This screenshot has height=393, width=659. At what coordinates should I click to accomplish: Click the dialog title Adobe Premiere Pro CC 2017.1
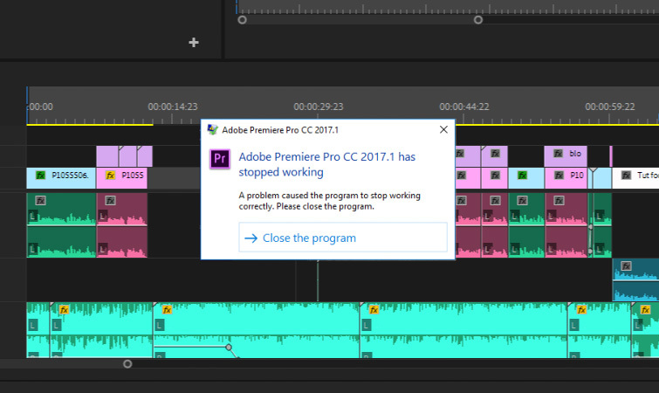(x=280, y=130)
